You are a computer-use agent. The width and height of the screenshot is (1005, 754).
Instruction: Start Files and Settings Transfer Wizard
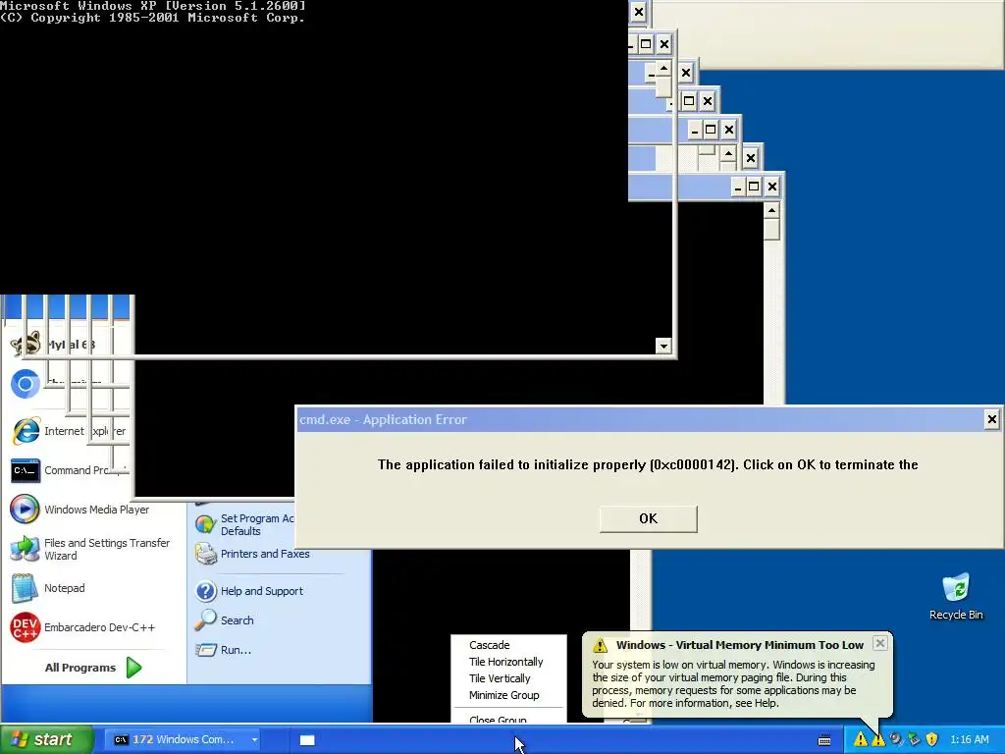pyautogui.click(x=90, y=549)
